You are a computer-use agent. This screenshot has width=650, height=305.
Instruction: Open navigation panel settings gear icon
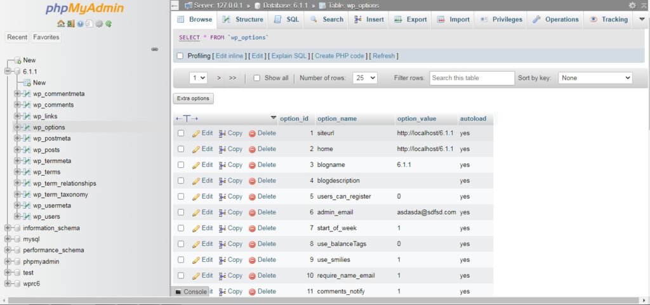tap(99, 24)
